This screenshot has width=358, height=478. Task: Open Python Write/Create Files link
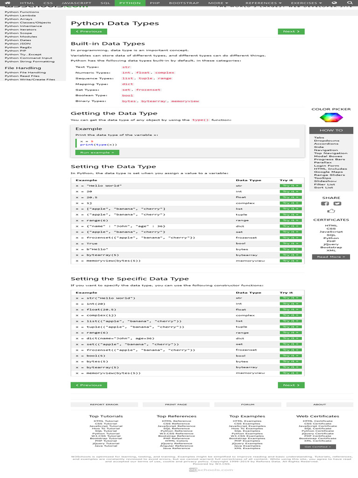[30, 79]
